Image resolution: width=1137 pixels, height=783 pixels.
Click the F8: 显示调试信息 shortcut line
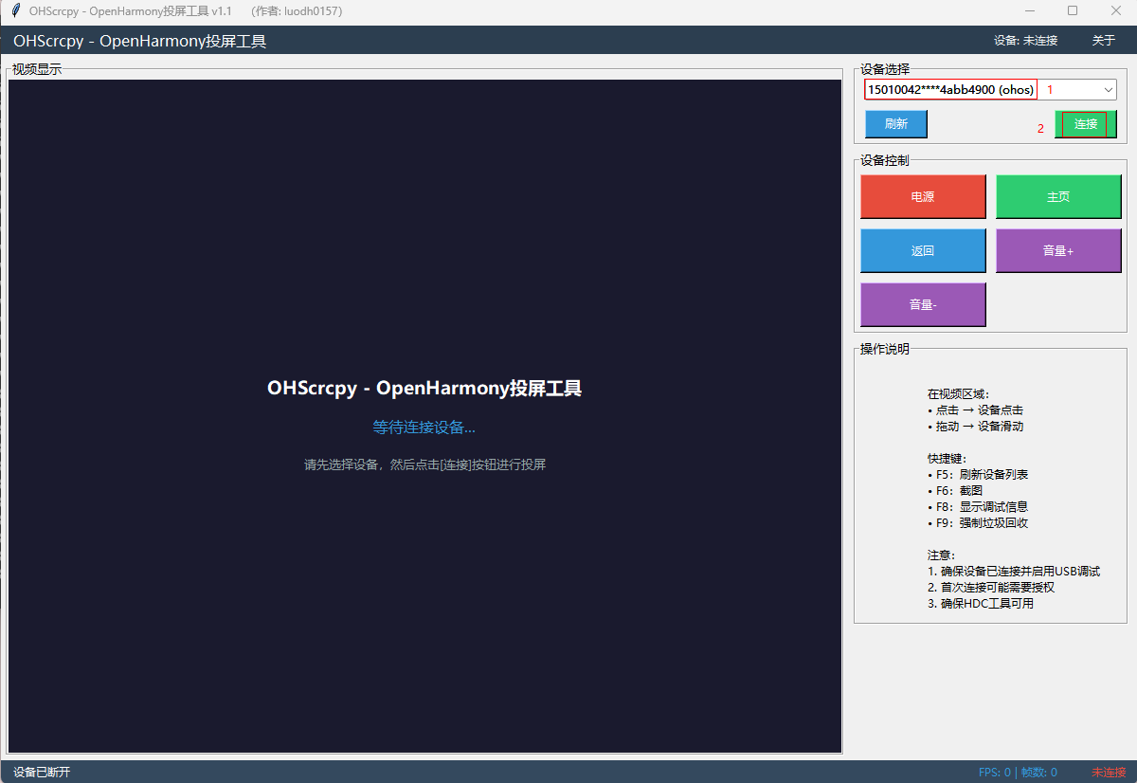tap(979, 507)
